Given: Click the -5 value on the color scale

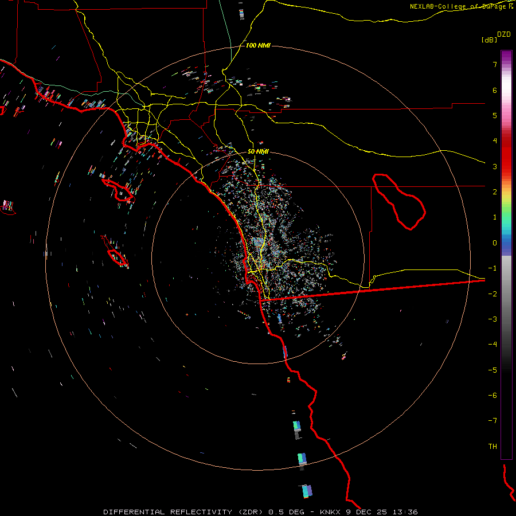Looking at the screenshot, I should coord(492,370).
